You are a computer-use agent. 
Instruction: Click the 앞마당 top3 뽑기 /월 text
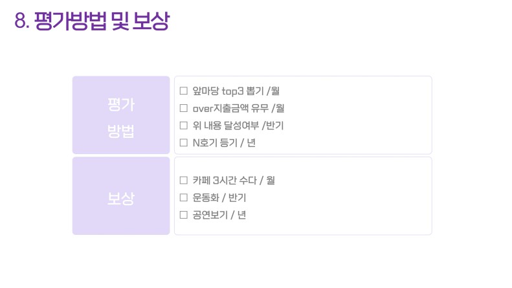point(236,91)
